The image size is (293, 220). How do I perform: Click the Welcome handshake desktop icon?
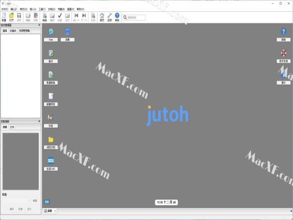coord(51,118)
